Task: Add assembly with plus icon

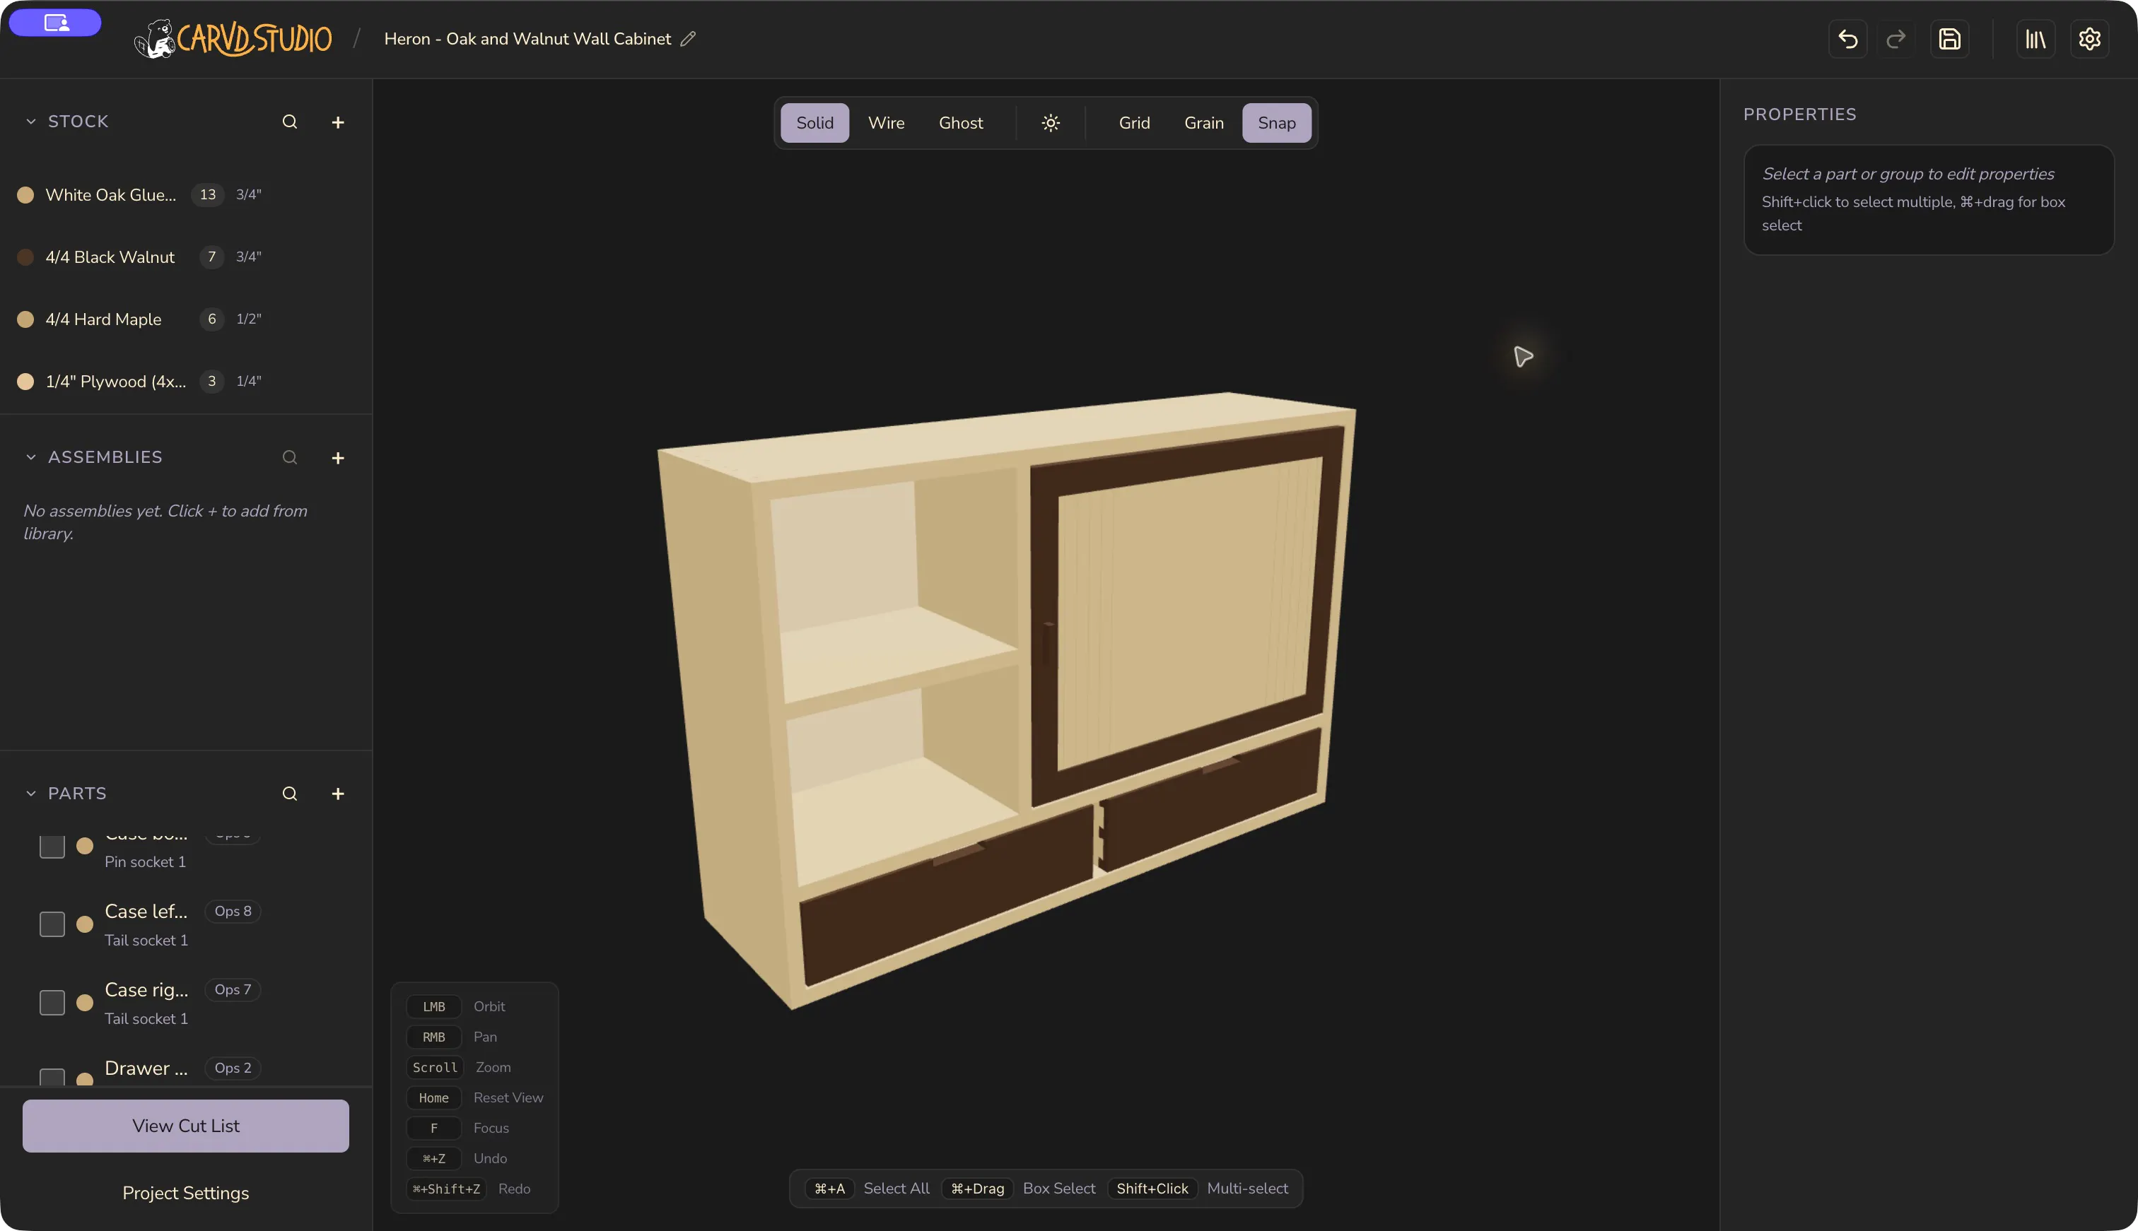Action: pyautogui.click(x=337, y=457)
